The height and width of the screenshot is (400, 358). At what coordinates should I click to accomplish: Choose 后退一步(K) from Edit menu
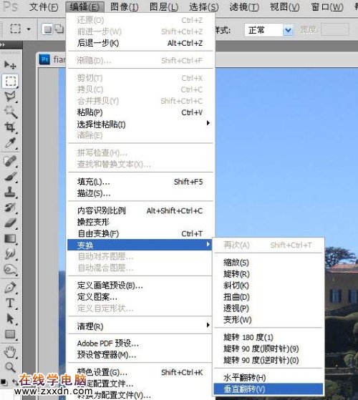[140, 43]
